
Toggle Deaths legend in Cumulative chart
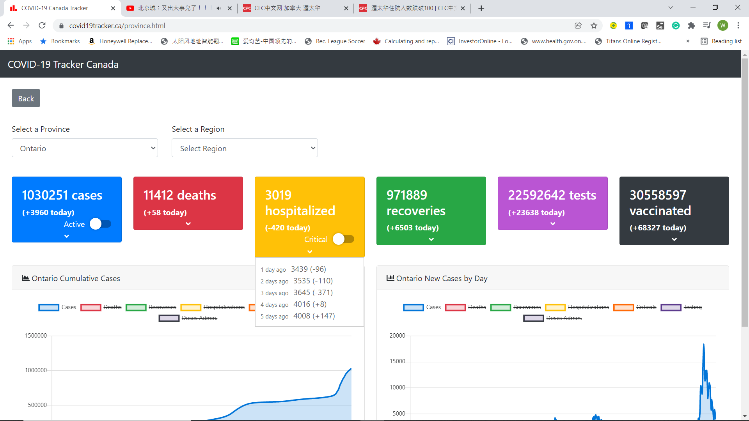(101, 307)
